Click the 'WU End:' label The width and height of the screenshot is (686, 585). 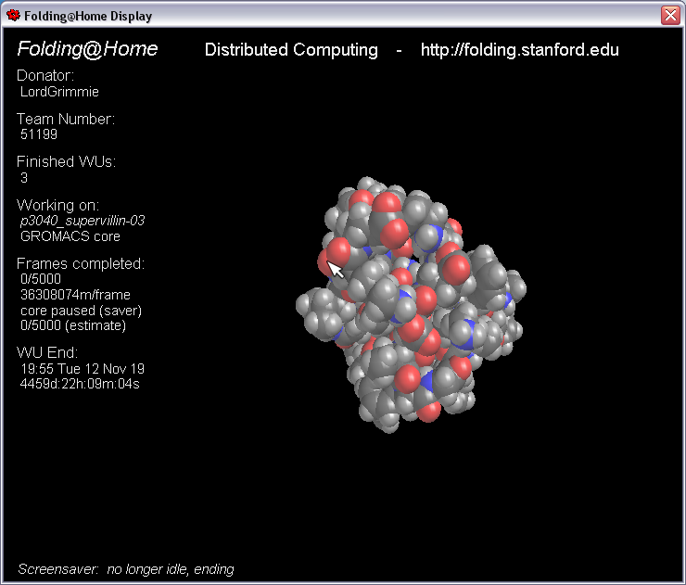coord(47,352)
